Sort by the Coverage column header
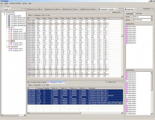 point(40,88)
